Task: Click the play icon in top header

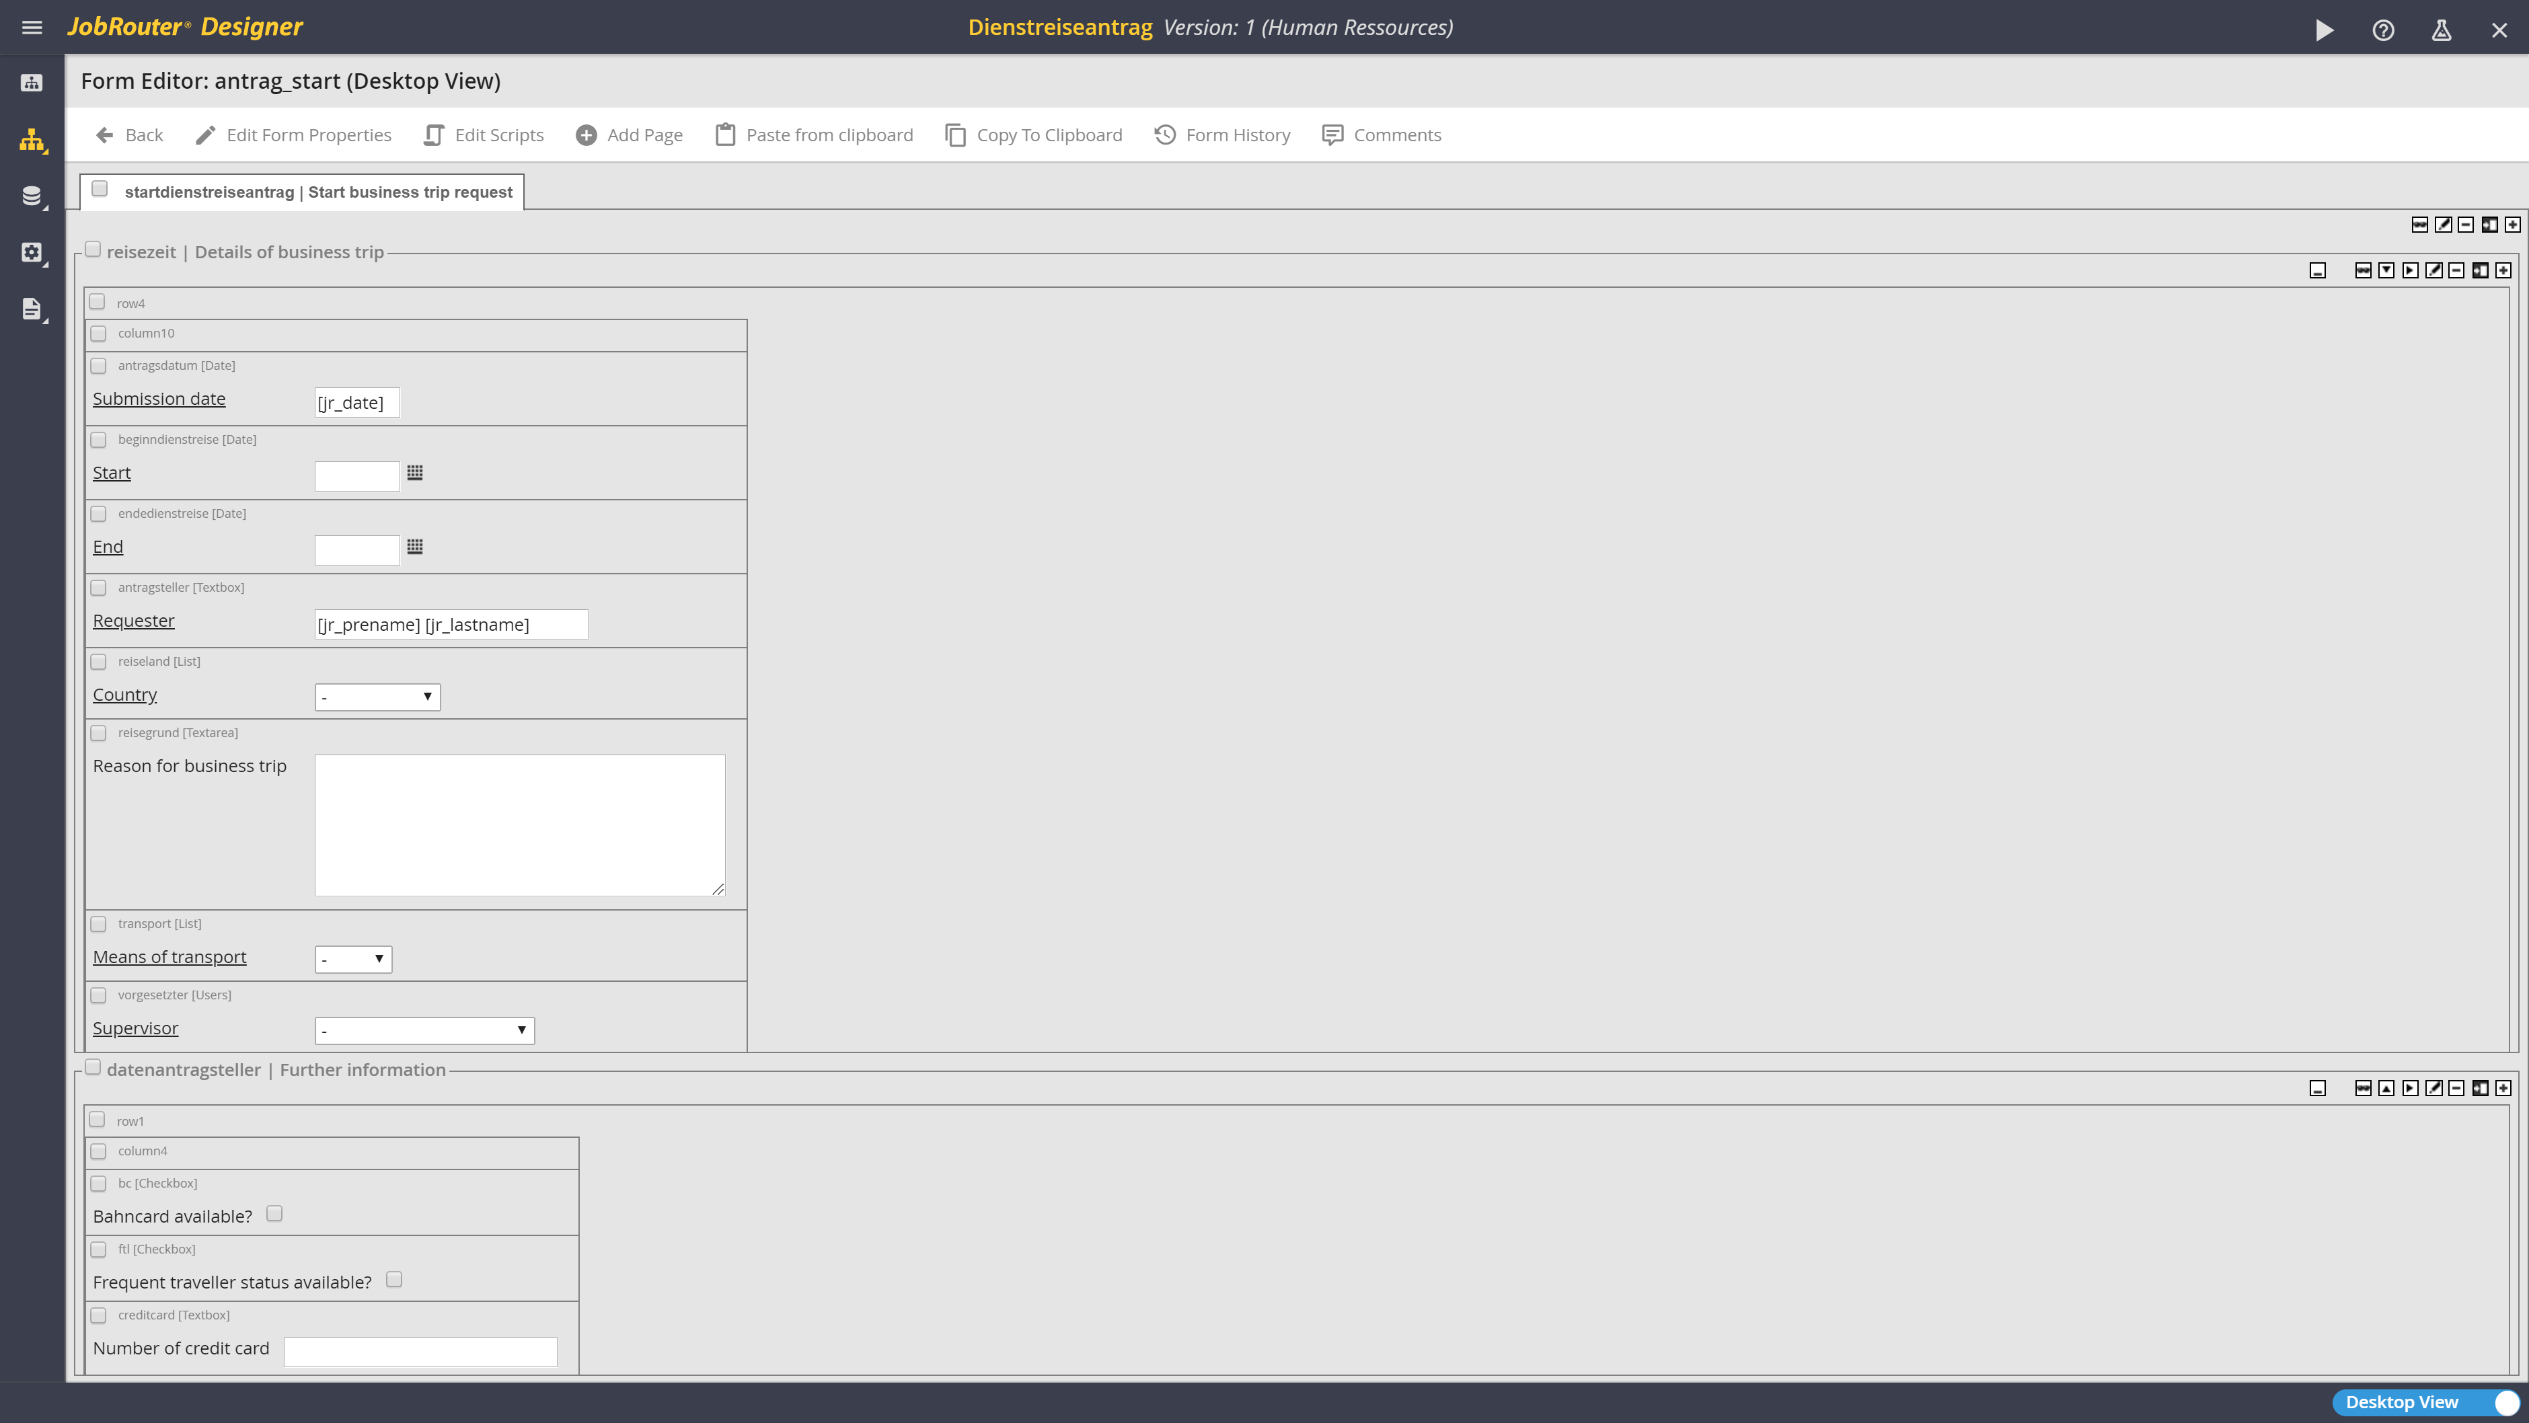Action: click(x=2324, y=30)
